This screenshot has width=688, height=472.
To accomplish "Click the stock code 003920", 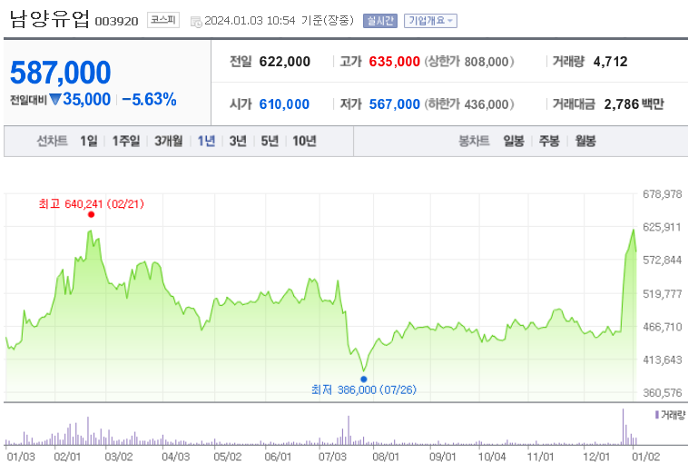I will [117, 22].
